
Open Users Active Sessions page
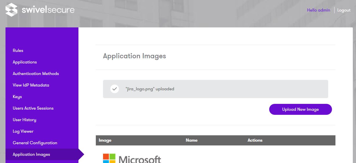click(33, 108)
